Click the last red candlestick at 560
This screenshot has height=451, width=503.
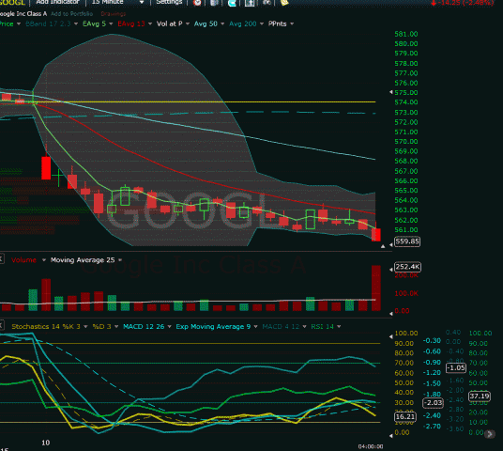[376, 235]
